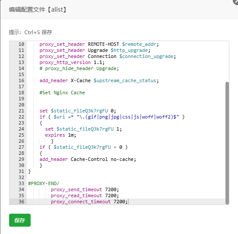Click the $connection_upgrade variable

pyautogui.click(x=146, y=56)
